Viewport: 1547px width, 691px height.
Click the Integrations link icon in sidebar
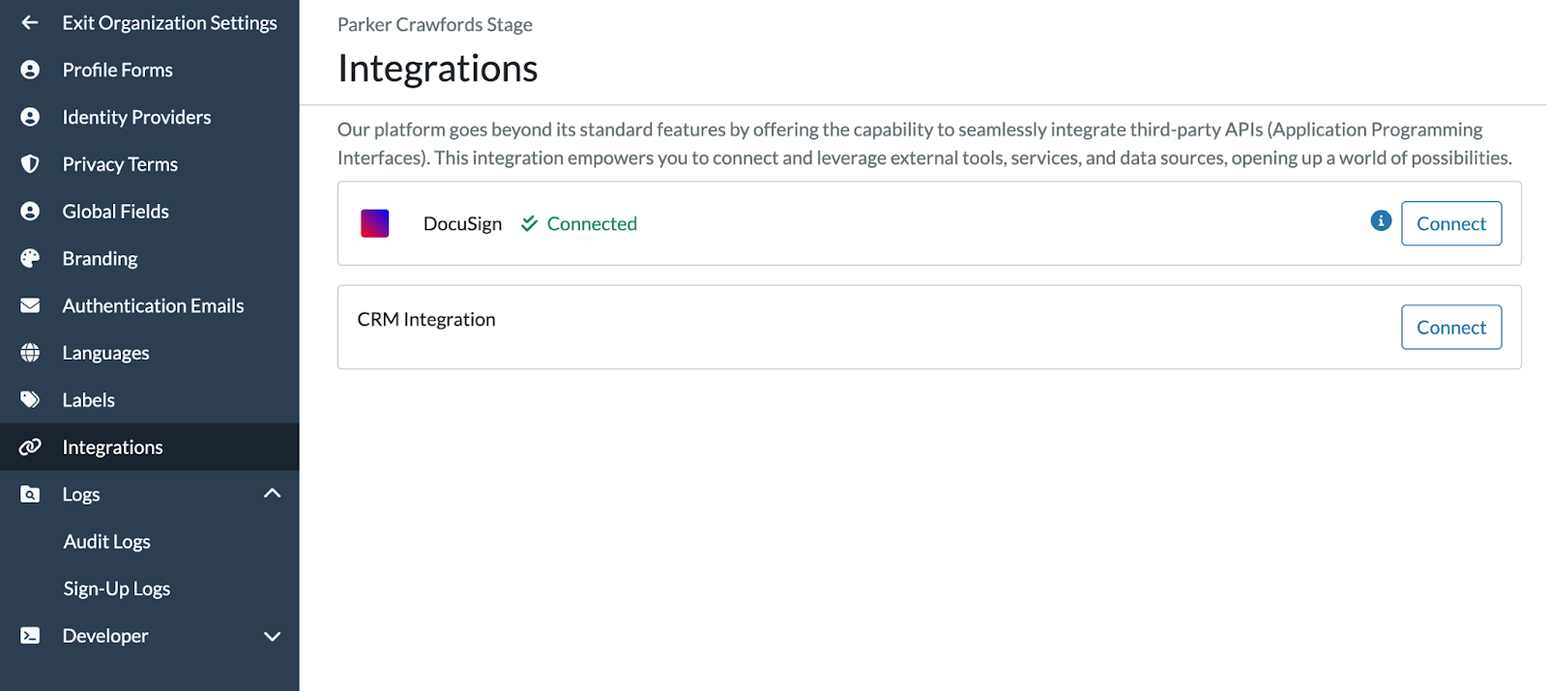coord(30,446)
